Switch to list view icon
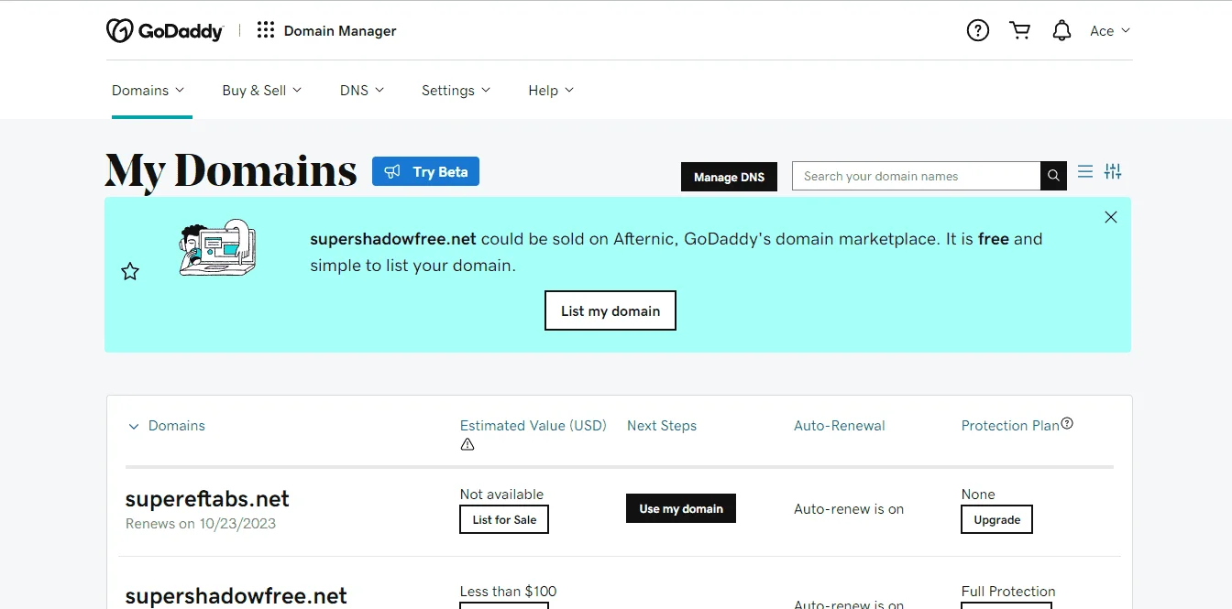The image size is (1232, 609). pos(1085,171)
